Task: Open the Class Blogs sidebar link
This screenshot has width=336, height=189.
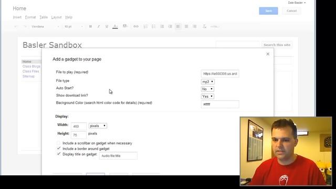Action: coord(31,67)
